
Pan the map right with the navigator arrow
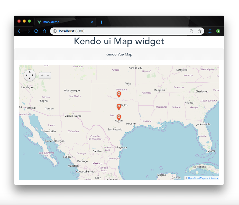[33, 75]
